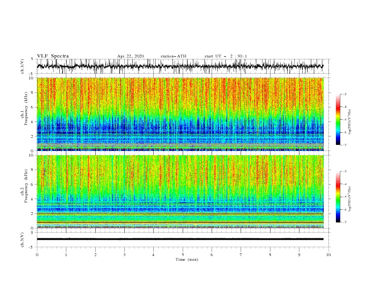Click the 2 kHz tick on ch.1 spectrogram
The width and height of the screenshot is (370, 286).
click(x=32, y=136)
